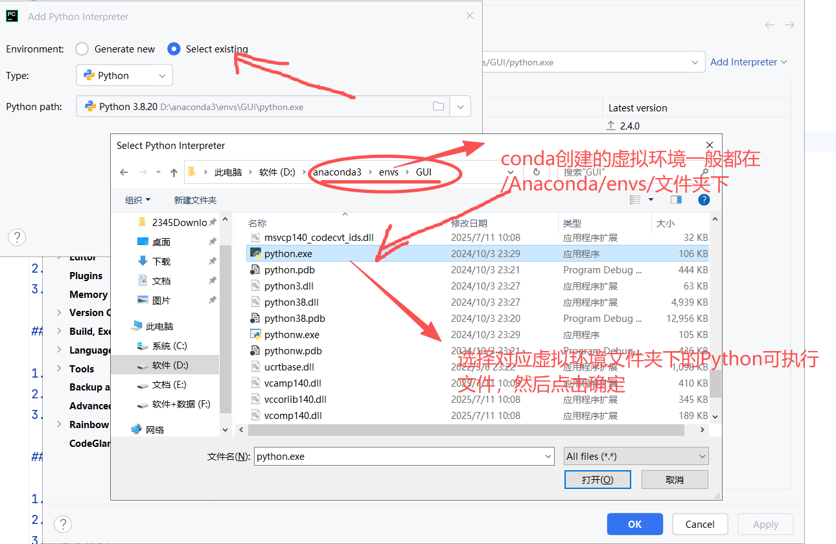Select the Select existing radio button
This screenshot has width=836, height=544.
pyautogui.click(x=174, y=49)
